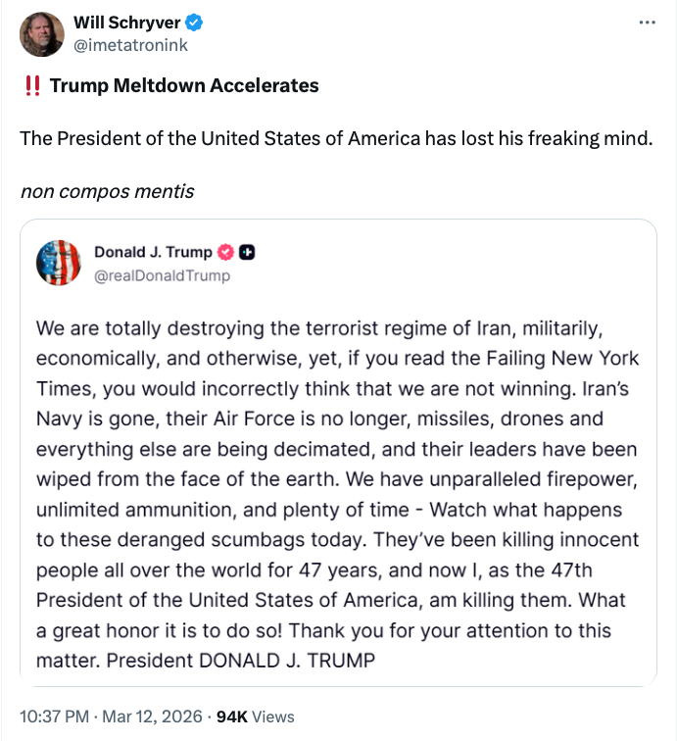
Task: Click blue verified badge beside Will Schryver
Action: pos(195,23)
